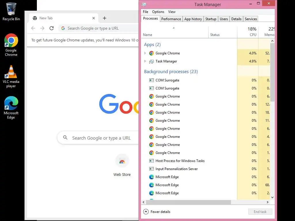Click the vertical scrollbar thumb in the process list
Screen dimensions: 295x221
272,72
